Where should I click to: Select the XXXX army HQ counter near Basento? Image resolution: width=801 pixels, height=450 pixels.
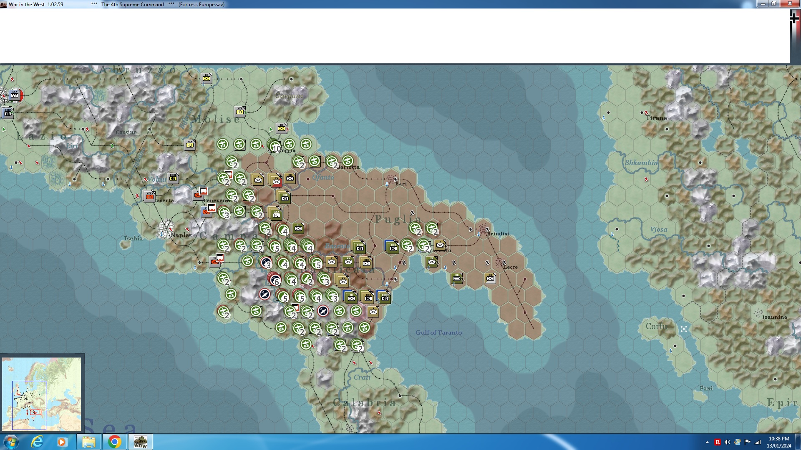[x=359, y=247]
